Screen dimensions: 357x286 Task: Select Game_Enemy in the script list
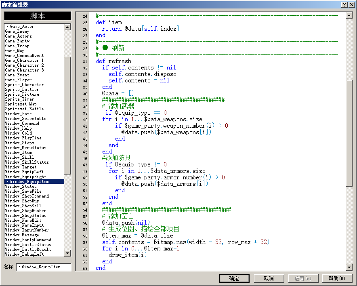pos(34,32)
